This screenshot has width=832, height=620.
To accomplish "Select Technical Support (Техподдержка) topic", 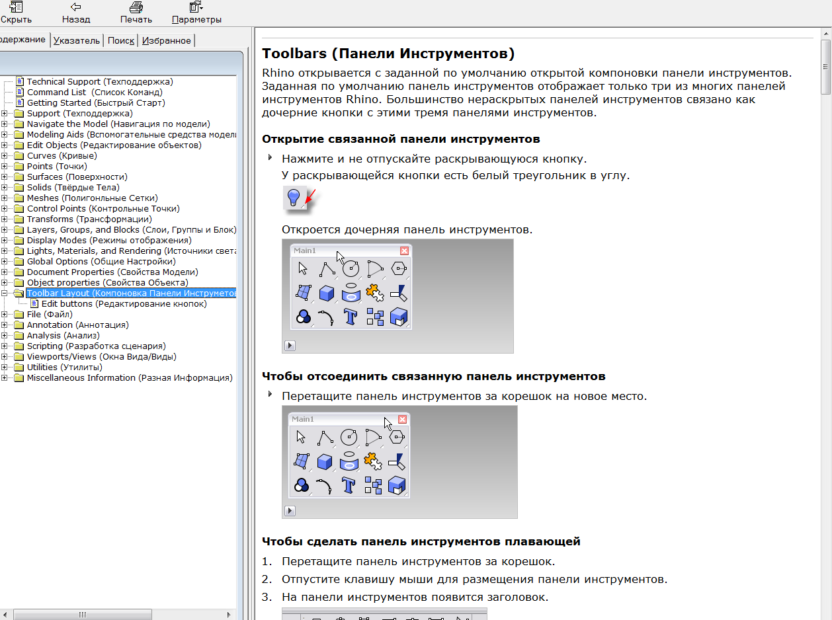I will (100, 81).
